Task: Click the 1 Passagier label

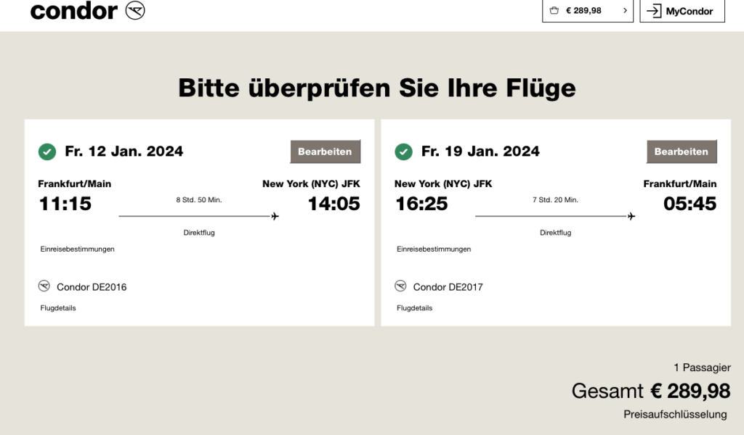Action: coord(703,368)
